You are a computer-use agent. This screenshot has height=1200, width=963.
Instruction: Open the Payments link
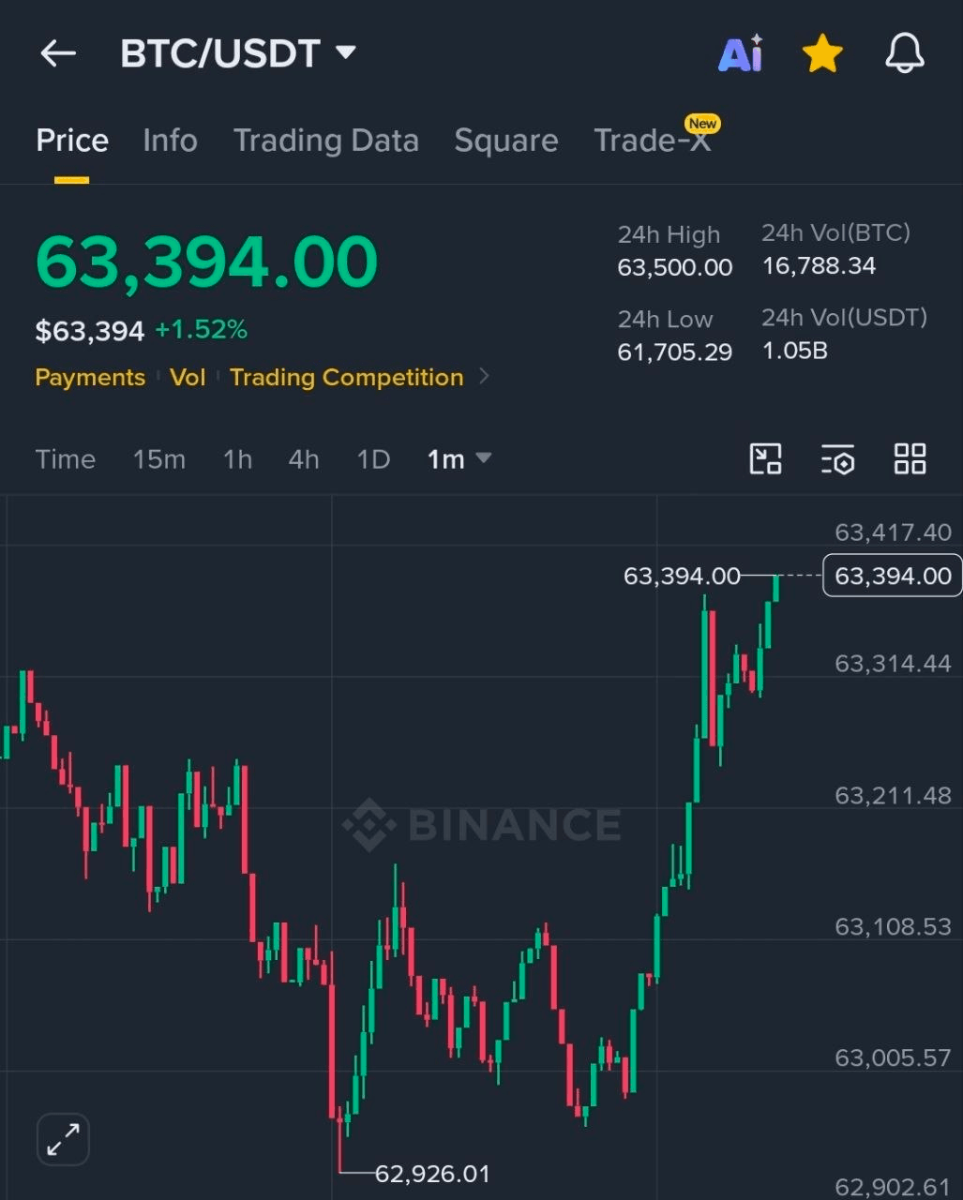coord(90,377)
